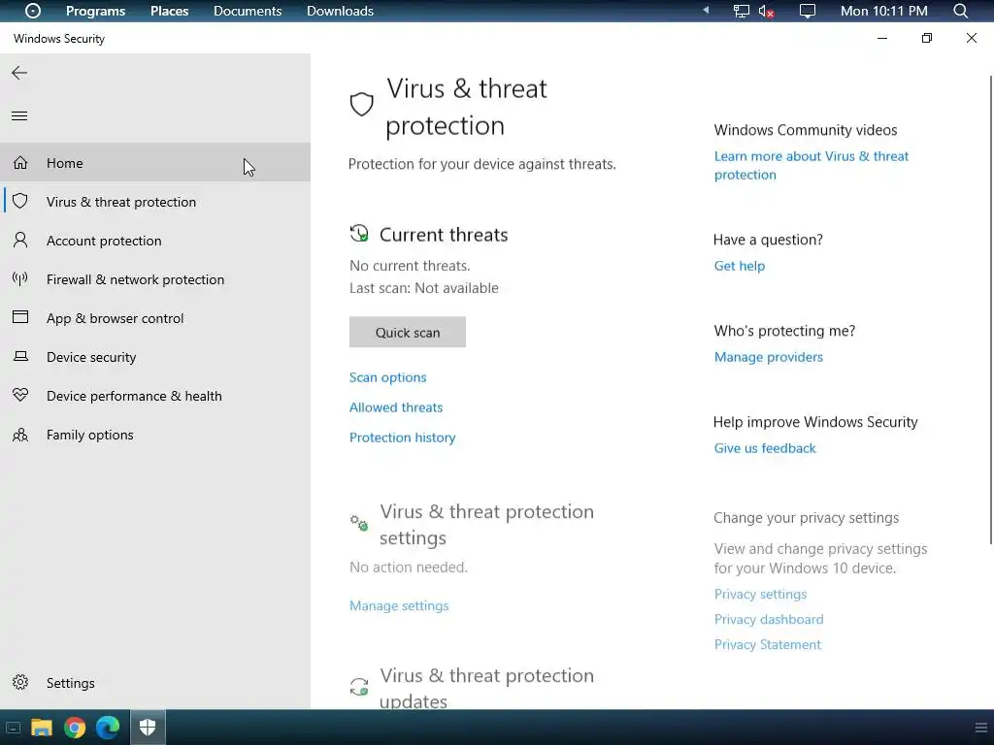Screen dimensions: 994x745
Task: Open the search magnifier in top panel
Action: coord(961,11)
